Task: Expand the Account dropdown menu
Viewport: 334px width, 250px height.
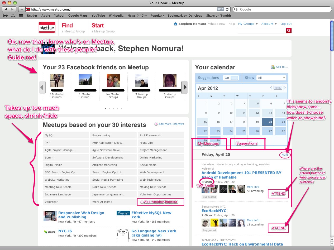Action: click(x=269, y=24)
